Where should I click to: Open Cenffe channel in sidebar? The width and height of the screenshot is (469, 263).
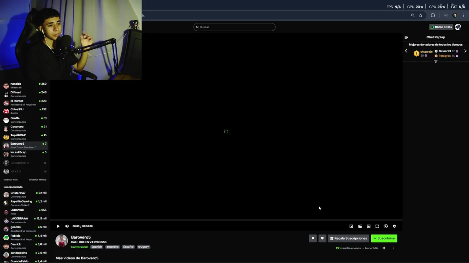[25, 120]
